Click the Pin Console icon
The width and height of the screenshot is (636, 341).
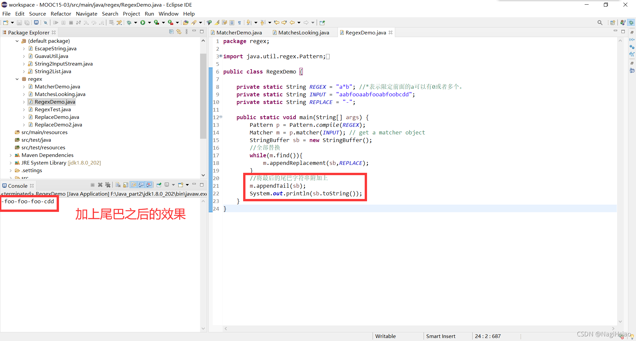click(159, 185)
